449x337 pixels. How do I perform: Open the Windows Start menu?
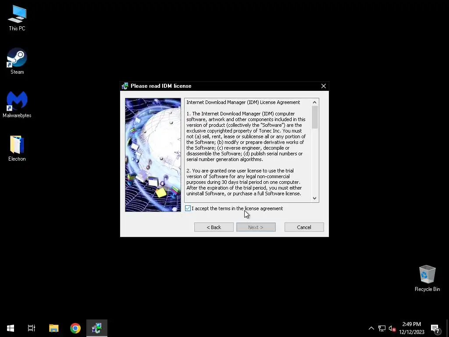click(x=11, y=328)
